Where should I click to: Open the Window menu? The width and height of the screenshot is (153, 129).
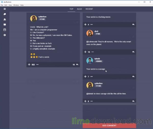[x=16, y=5]
